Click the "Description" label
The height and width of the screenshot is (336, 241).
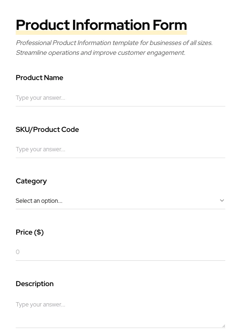(x=34, y=283)
